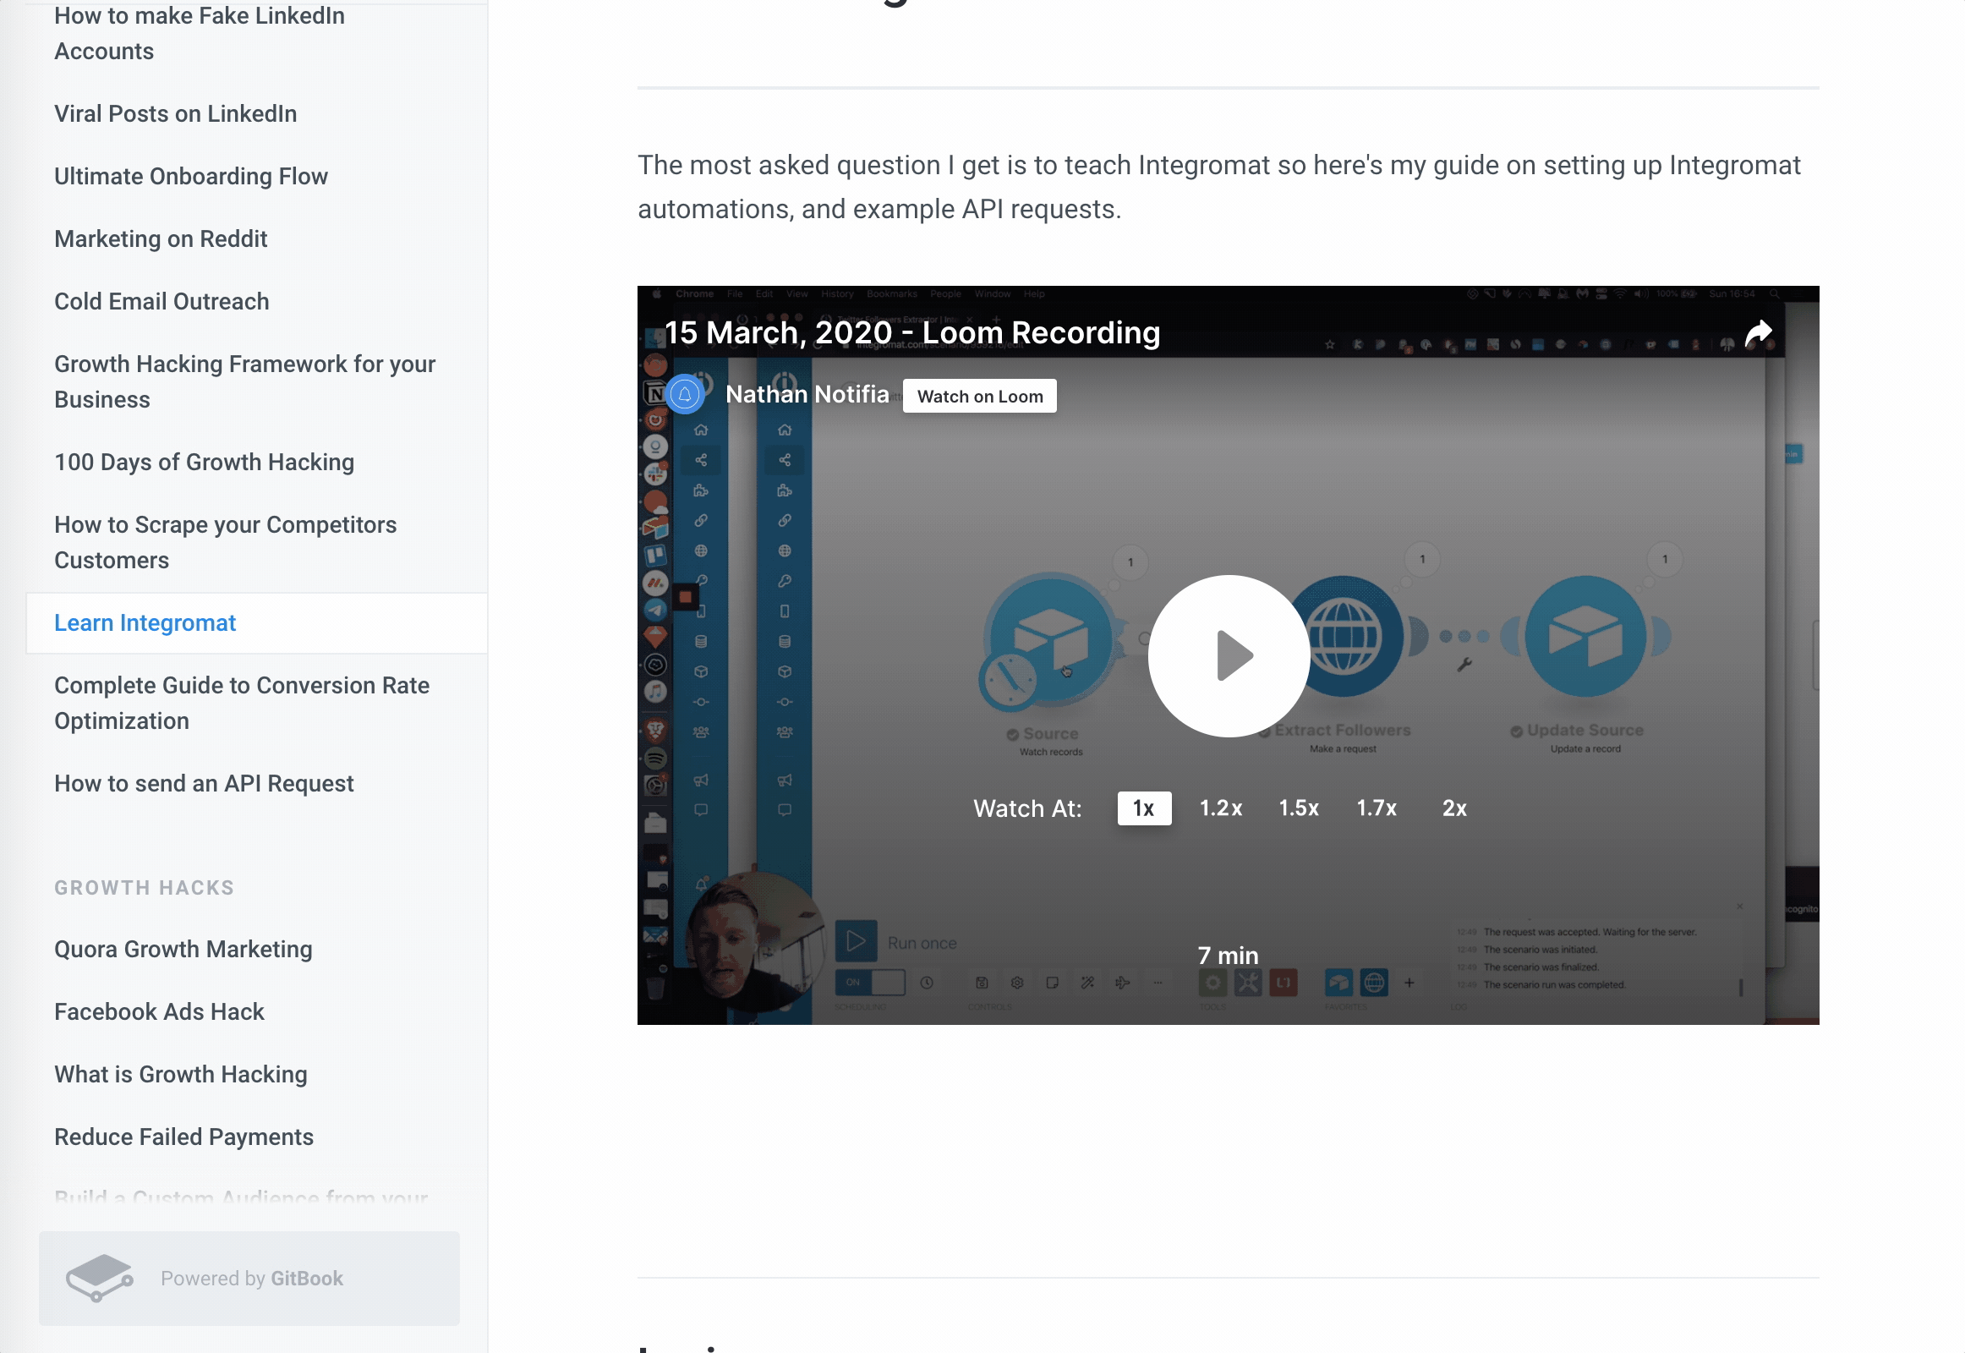Viewport: 1965px width, 1353px height.
Task: Select 1.2x playback speed
Action: point(1221,808)
